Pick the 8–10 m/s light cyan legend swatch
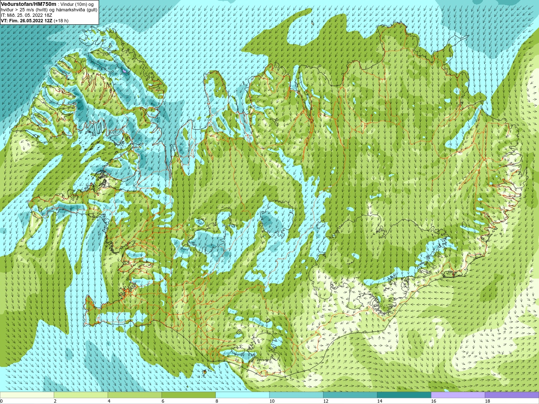Screen dimensions: 539x404 click(243, 395)
